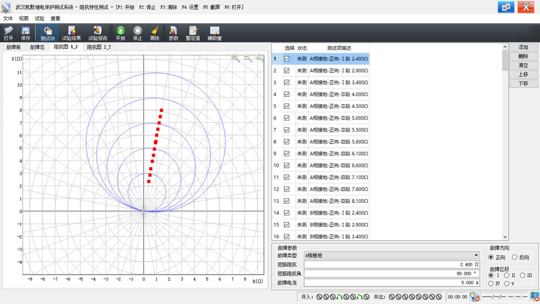Select the 反向 fault direction radio button
This screenshot has width=540, height=304.
coord(515,257)
